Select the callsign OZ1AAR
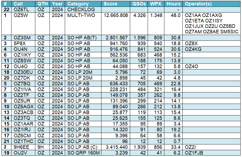This screenshot has width=242, height=157. coord(24,124)
